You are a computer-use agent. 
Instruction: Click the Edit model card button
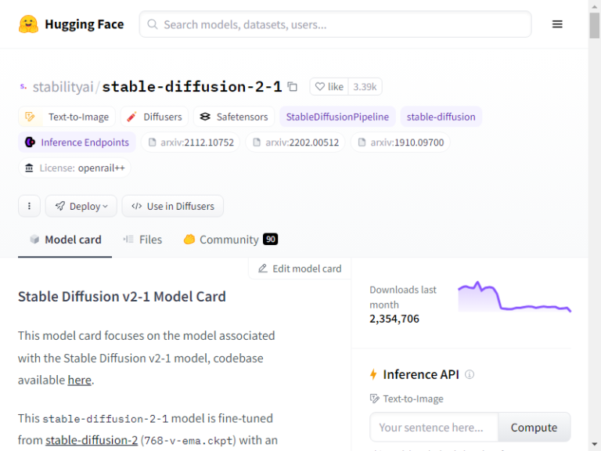tap(300, 269)
